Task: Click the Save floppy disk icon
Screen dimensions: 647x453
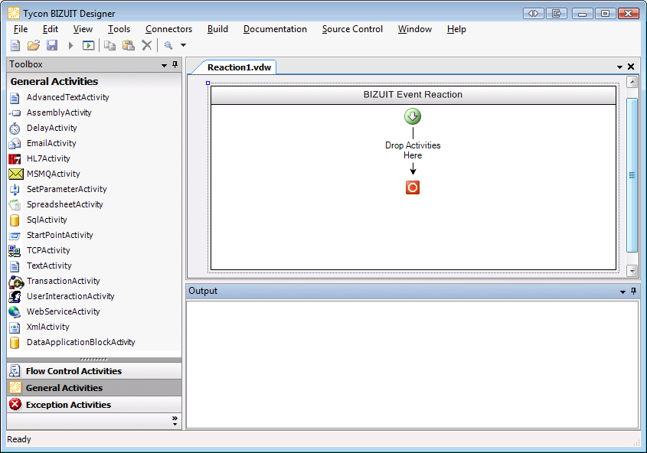Action: (52, 45)
